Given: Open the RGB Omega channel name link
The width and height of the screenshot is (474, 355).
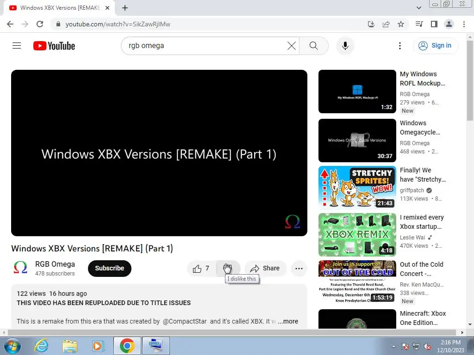Looking at the screenshot, I should (55, 264).
